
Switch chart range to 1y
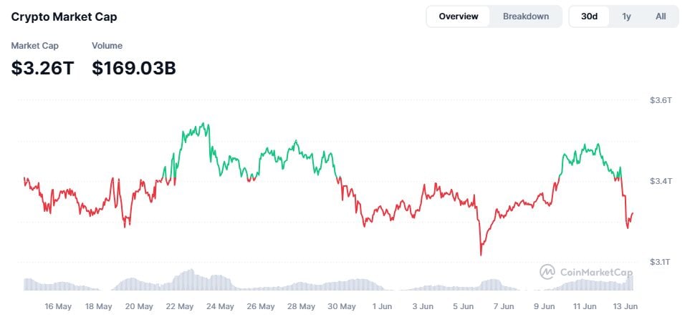(627, 16)
